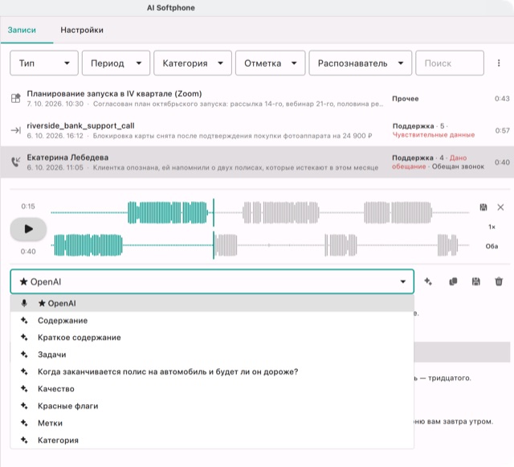The height and width of the screenshot is (467, 514).
Task: Choose the Содержание option
Action: [212, 320]
